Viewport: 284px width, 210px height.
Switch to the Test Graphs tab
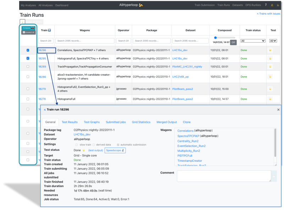[x=92, y=122]
